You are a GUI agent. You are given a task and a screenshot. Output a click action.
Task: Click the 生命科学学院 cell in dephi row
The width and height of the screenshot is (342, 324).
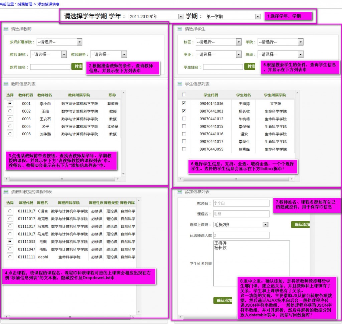pyautogui.click(x=69, y=257)
